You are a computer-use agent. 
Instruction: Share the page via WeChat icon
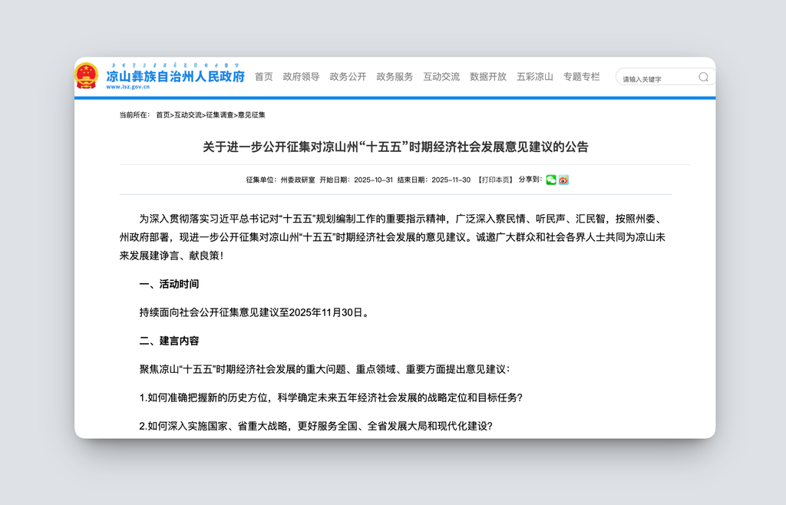coord(551,180)
